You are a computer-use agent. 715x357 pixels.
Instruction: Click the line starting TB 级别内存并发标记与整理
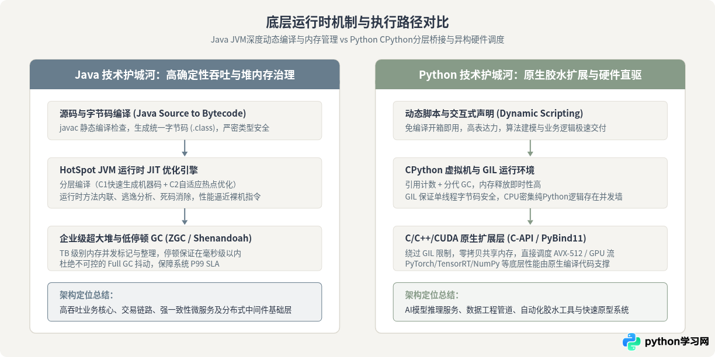pos(150,253)
